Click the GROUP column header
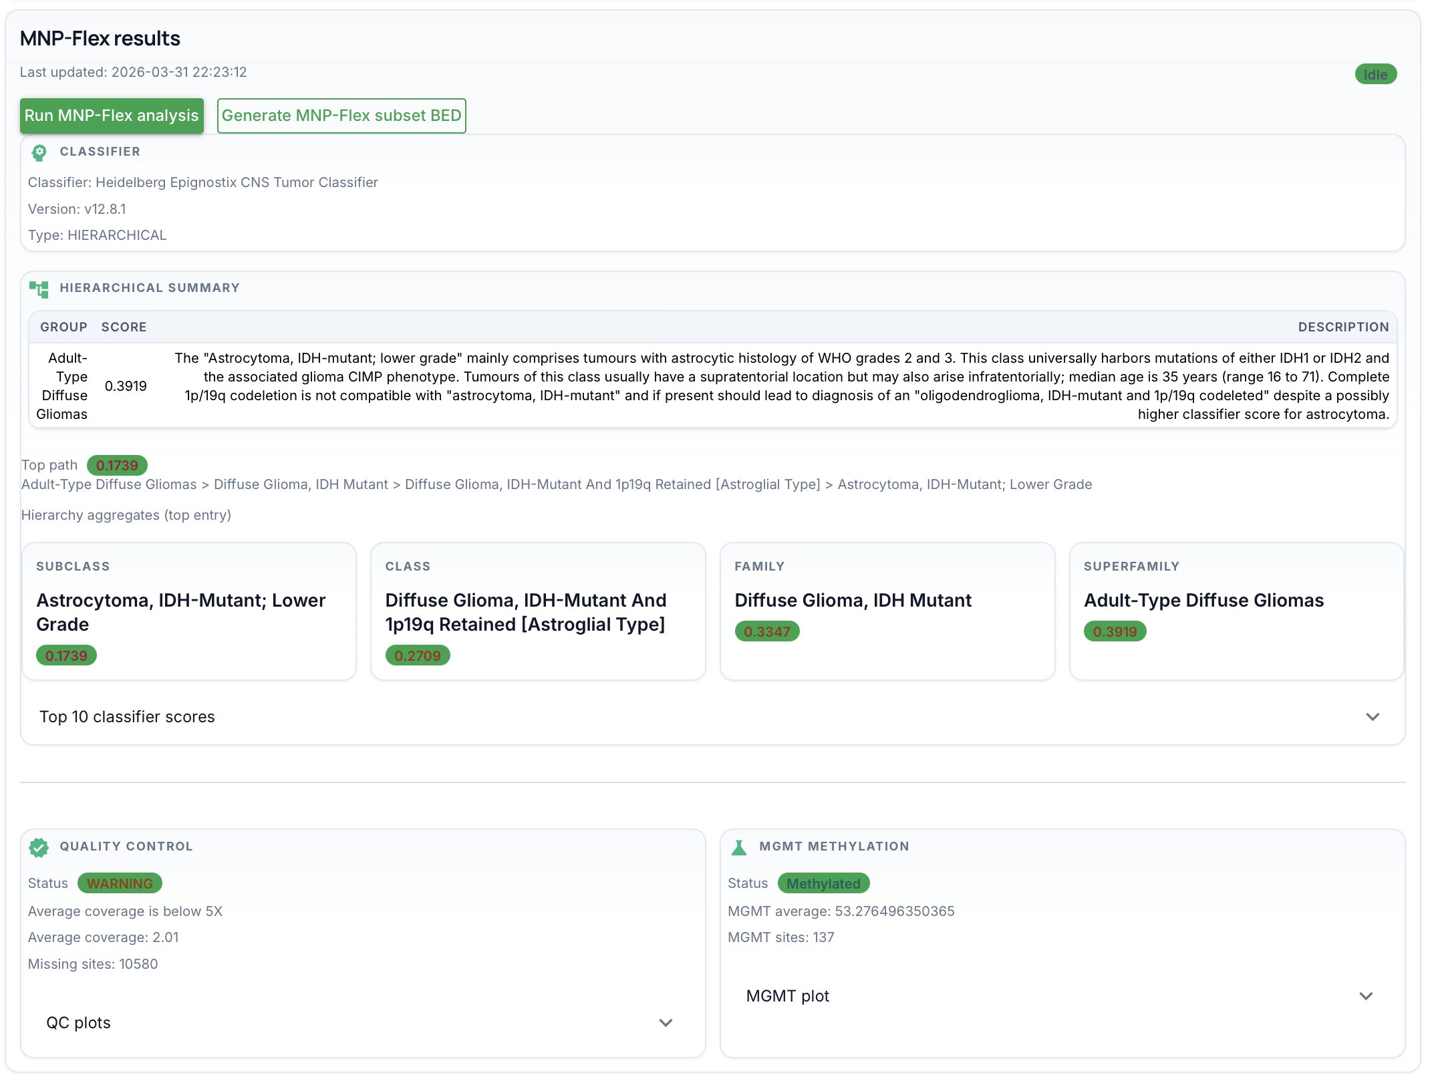This screenshot has width=1434, height=1077. (63, 327)
